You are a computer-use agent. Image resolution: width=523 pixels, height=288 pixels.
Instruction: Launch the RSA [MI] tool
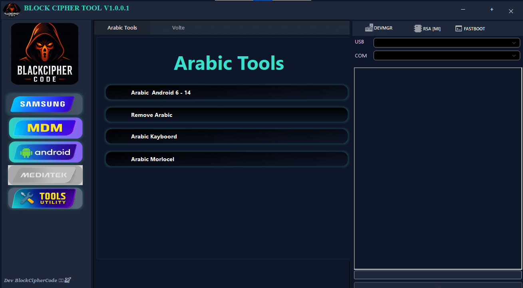coord(427,29)
